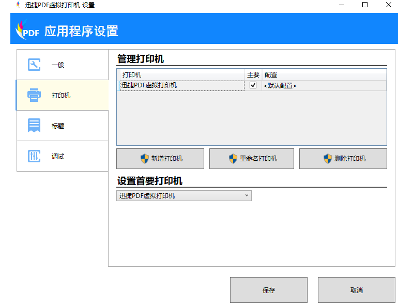Click the app icon in title bar
398x306 pixels.
point(19,5)
